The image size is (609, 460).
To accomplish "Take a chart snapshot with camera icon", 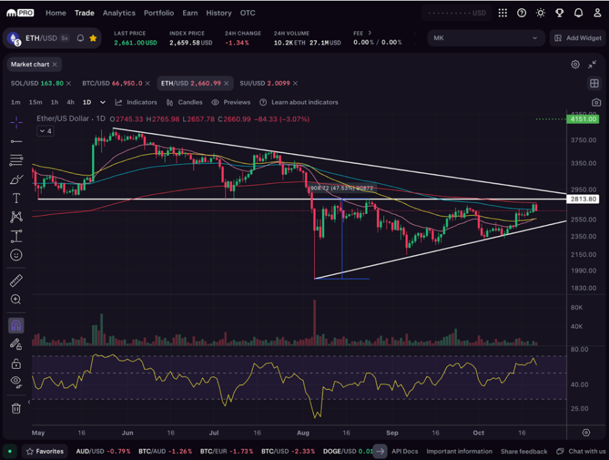I will point(596,102).
